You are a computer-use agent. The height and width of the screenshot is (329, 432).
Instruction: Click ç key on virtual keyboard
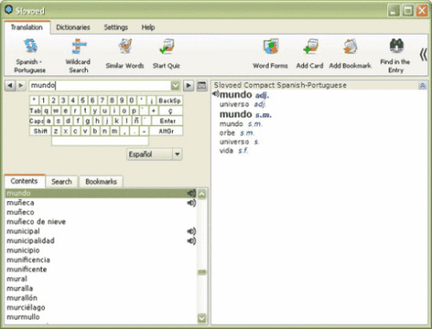[170, 111]
